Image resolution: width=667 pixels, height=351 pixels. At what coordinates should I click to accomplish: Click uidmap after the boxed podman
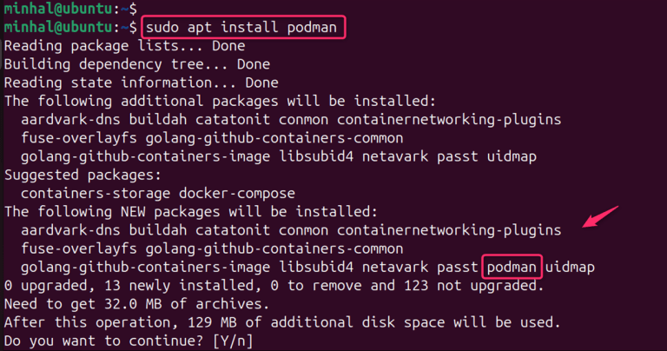point(570,268)
